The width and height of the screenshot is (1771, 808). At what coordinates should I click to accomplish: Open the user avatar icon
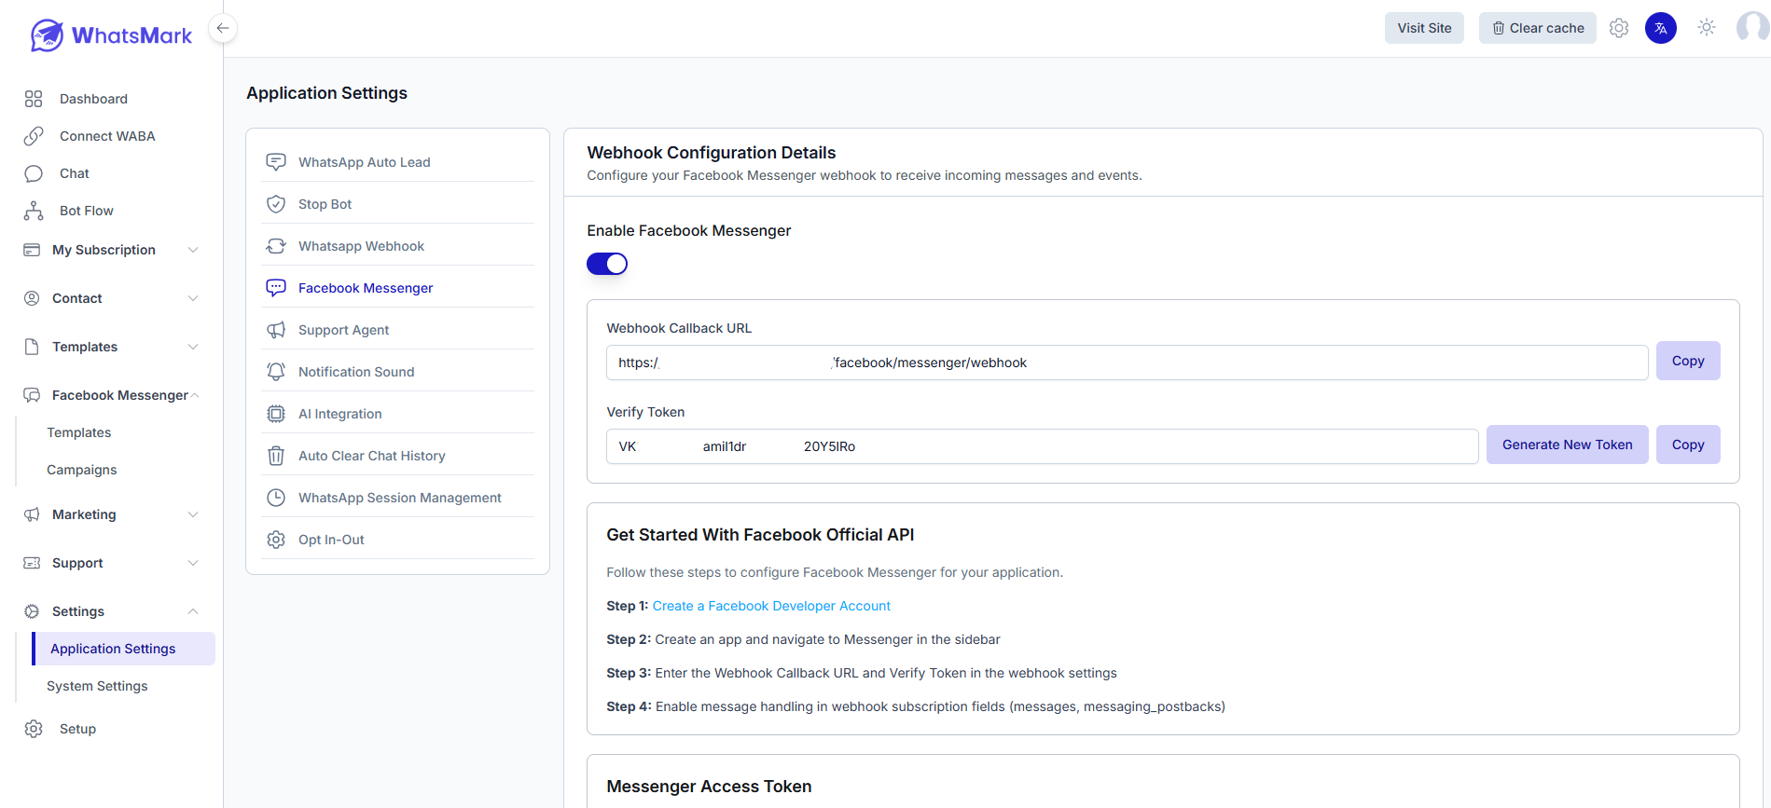click(1752, 28)
